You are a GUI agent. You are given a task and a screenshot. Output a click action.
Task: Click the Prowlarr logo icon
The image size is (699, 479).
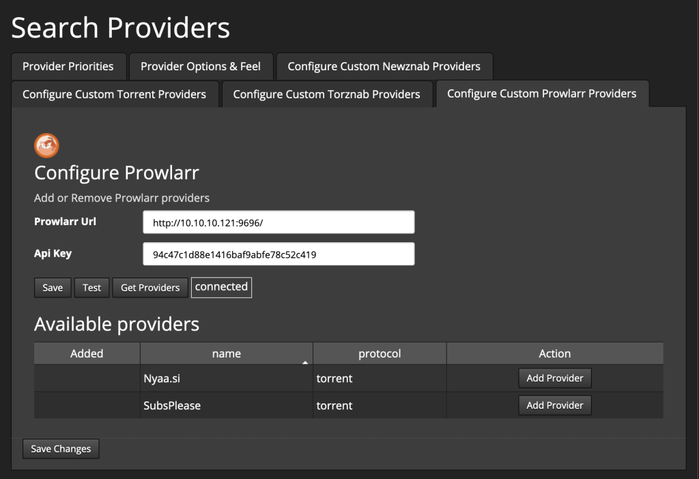pyautogui.click(x=46, y=145)
